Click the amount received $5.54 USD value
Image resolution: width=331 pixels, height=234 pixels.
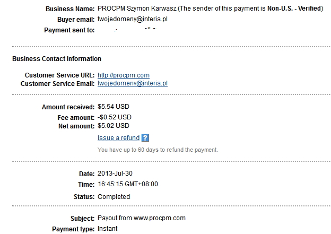click(114, 107)
